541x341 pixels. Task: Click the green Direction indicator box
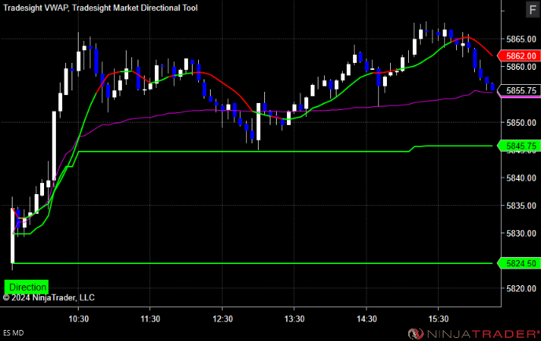tap(27, 287)
